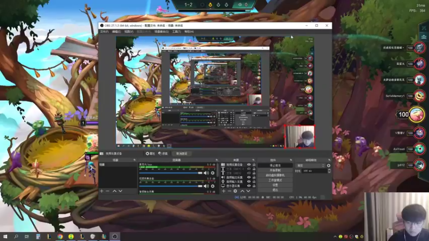Open transition properties gear icon
Image resolution: width=429 pixels, height=241 pixels.
[x=329, y=165]
